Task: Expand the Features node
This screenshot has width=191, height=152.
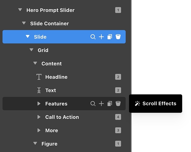Action: point(39,104)
